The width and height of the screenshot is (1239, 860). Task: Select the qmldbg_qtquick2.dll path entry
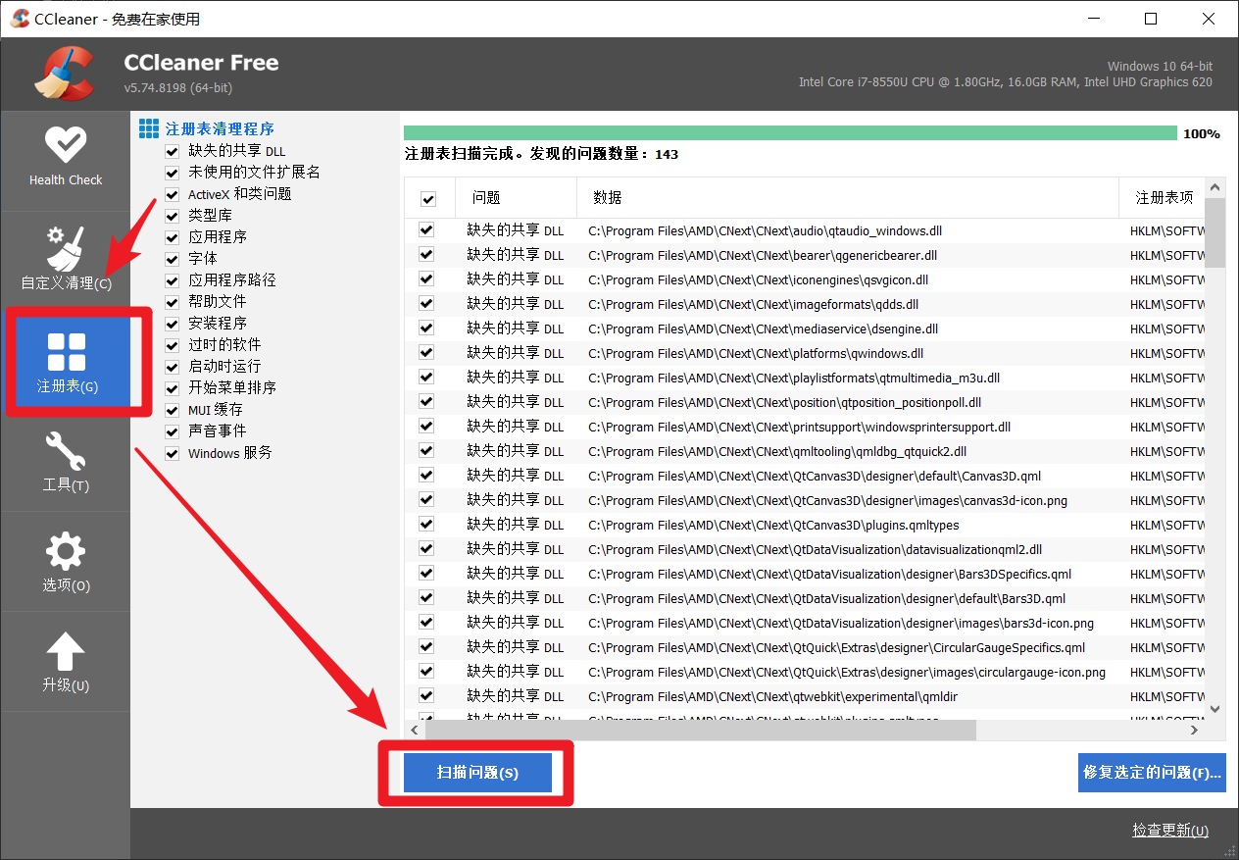(x=777, y=452)
